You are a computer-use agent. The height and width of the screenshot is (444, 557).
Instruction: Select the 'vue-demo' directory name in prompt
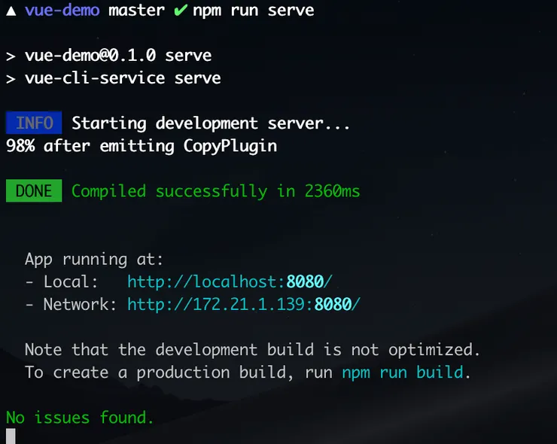pyautogui.click(x=62, y=10)
